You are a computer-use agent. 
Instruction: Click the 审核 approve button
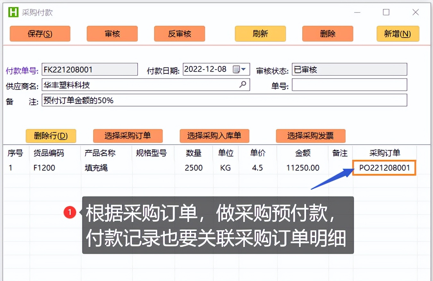(112, 33)
